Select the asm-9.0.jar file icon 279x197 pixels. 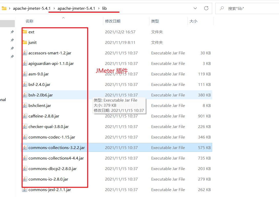coord(25,74)
